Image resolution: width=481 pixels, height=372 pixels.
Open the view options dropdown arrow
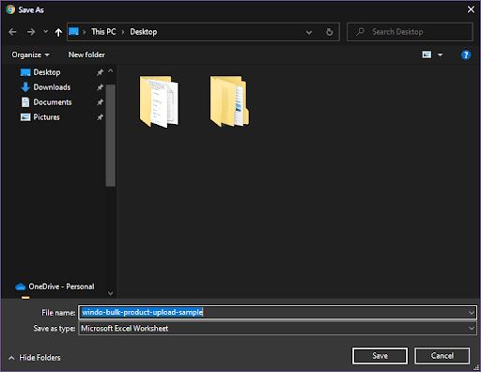coord(440,55)
